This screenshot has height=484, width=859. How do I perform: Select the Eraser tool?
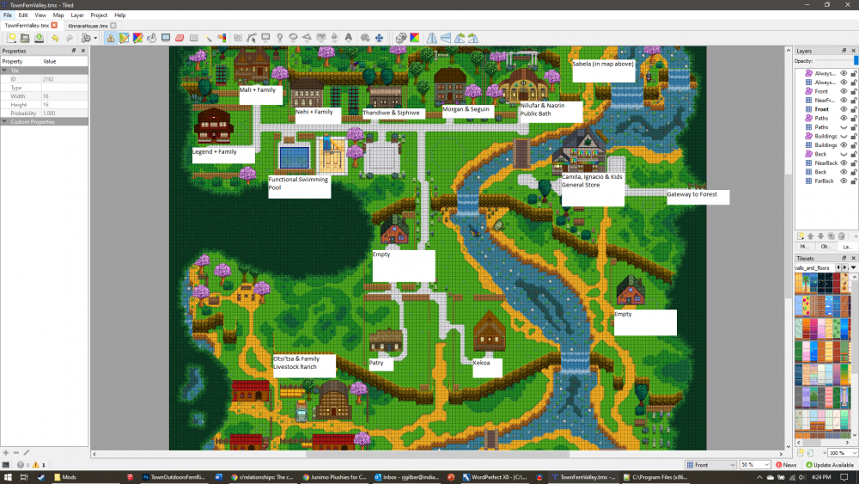point(180,38)
